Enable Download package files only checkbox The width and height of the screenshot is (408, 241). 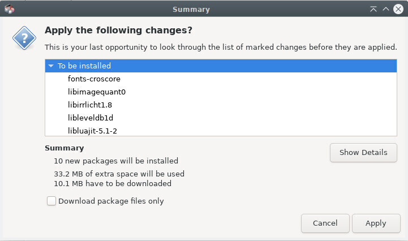point(51,201)
